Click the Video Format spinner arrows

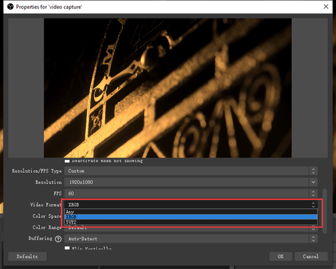tap(314, 204)
